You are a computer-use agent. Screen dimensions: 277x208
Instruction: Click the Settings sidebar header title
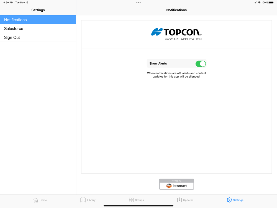[x=38, y=10]
